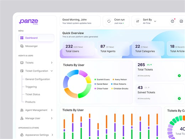Click Avery Nelson orange legend dot
Image resolution: width=185 pixels, height=139 pixels.
[x=113, y=79]
